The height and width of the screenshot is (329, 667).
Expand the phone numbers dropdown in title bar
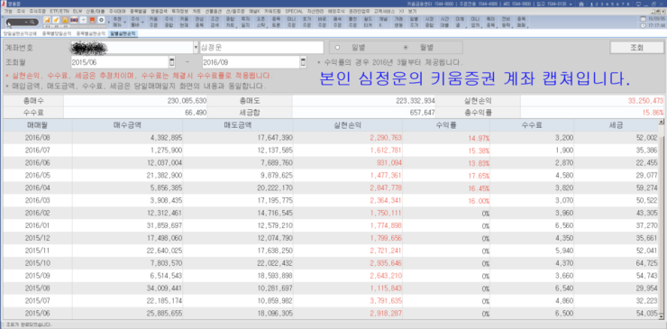tap(571, 4)
